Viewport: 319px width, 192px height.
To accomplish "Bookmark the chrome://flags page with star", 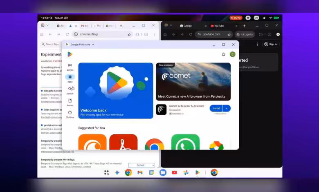I will (129, 35).
